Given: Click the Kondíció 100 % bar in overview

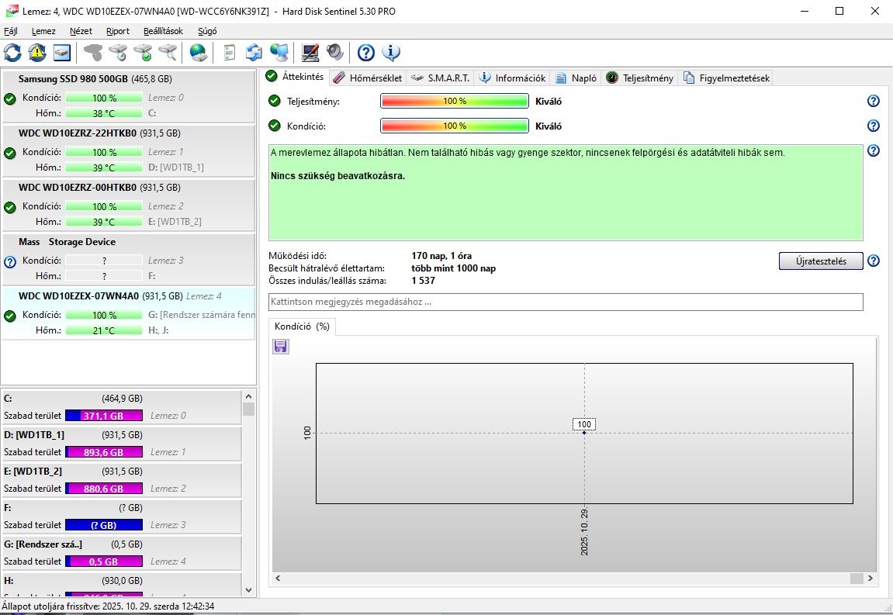Looking at the screenshot, I should click(455, 126).
